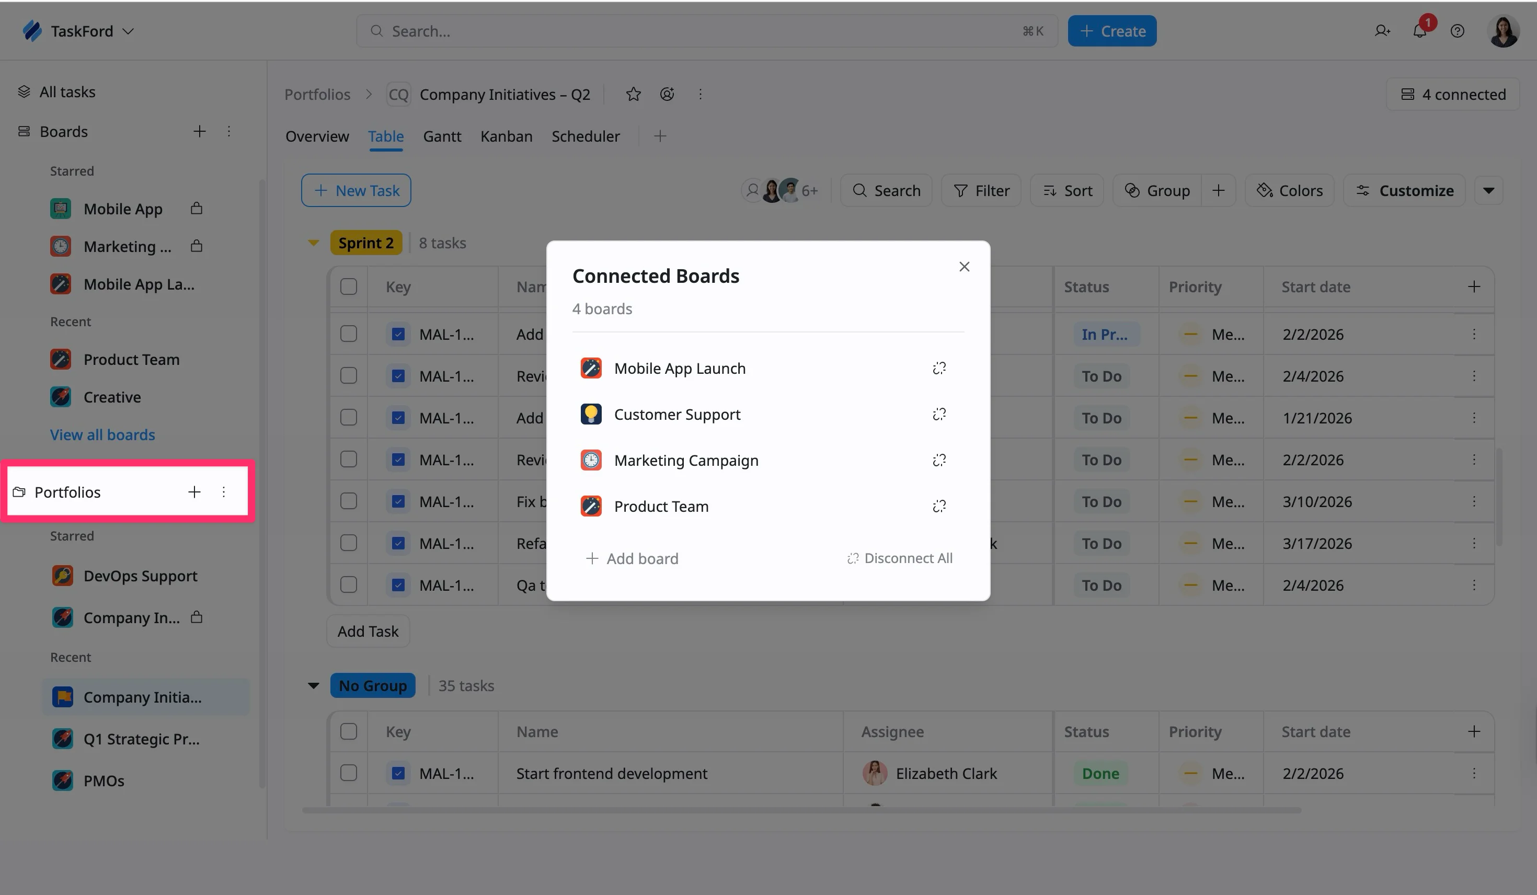The width and height of the screenshot is (1537, 895).
Task: Check the Start frontend development row
Action: tap(348, 773)
